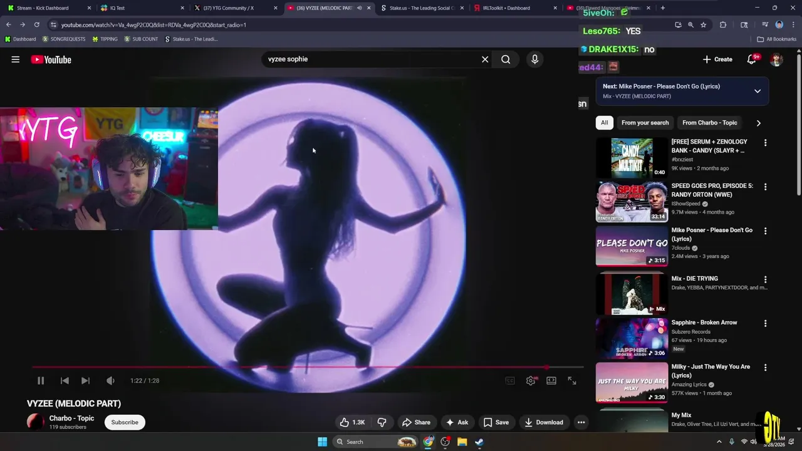
Task: Open the Chrome extensions puzzle icon
Action: (723, 25)
